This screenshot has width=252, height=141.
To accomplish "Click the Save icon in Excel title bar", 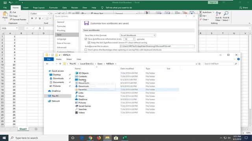I will 5,3.
